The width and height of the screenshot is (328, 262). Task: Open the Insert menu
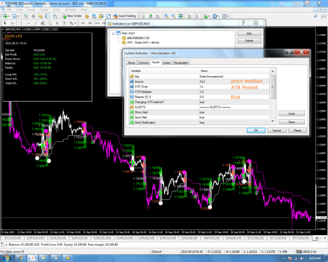pos(31,9)
